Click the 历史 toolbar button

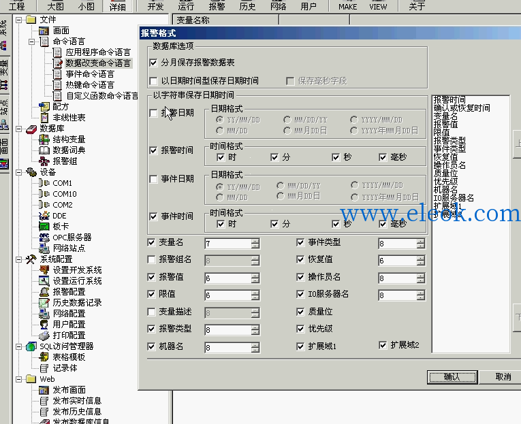(247, 6)
